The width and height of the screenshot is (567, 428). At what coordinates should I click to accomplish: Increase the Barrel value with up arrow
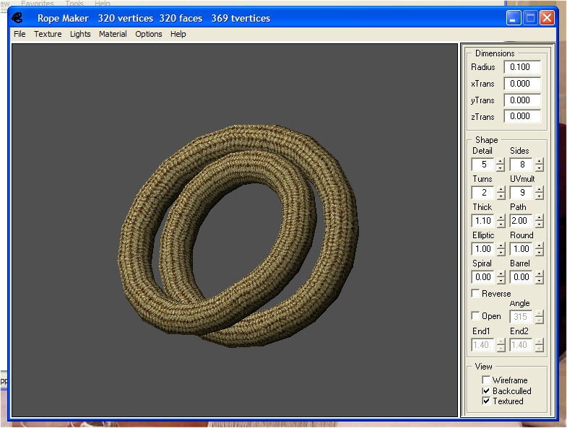click(x=539, y=274)
